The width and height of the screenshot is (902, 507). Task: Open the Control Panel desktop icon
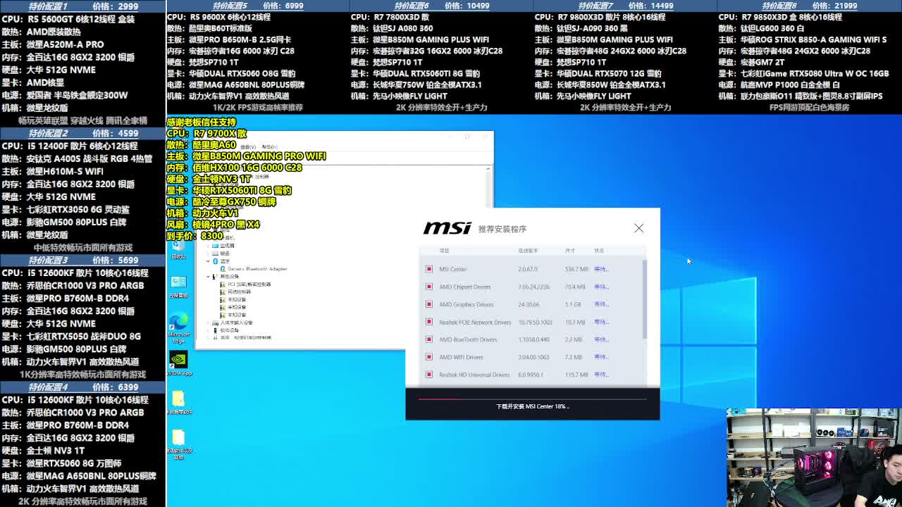coord(178,282)
